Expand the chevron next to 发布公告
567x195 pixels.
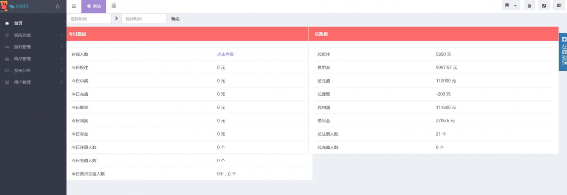61,70
